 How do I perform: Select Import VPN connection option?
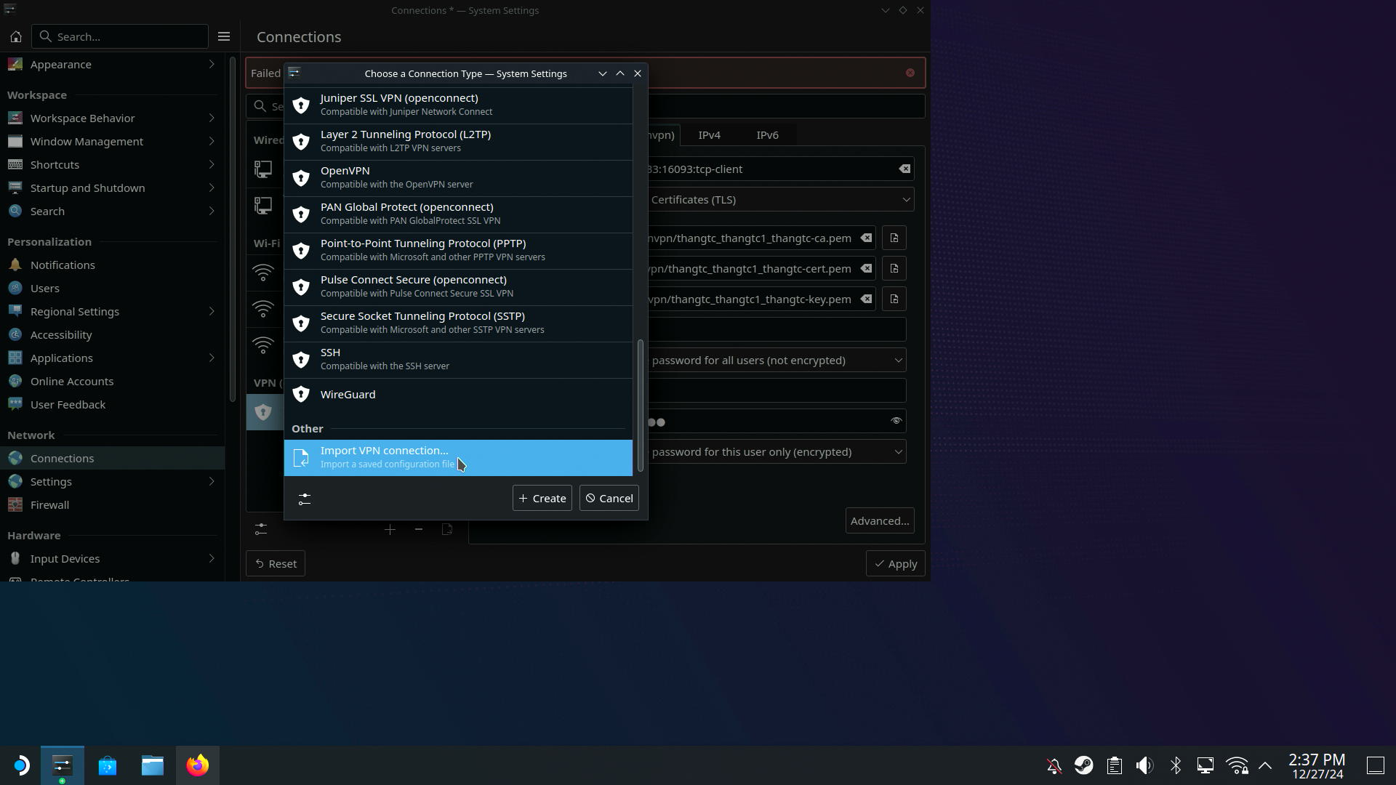[458, 457]
